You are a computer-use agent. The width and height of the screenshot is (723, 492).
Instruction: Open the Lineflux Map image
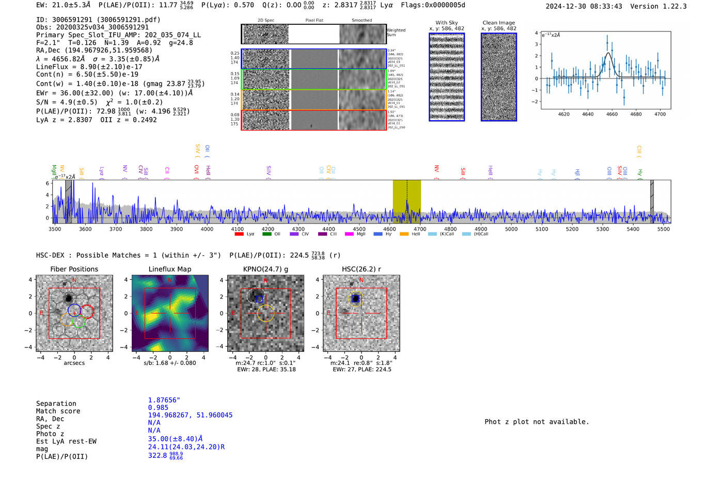point(170,313)
